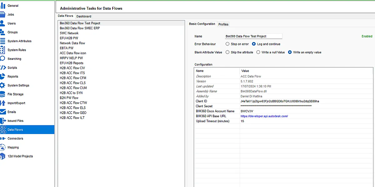Select Network Data Flow row
Screen dimensions: 375x187
(x=121, y=43)
